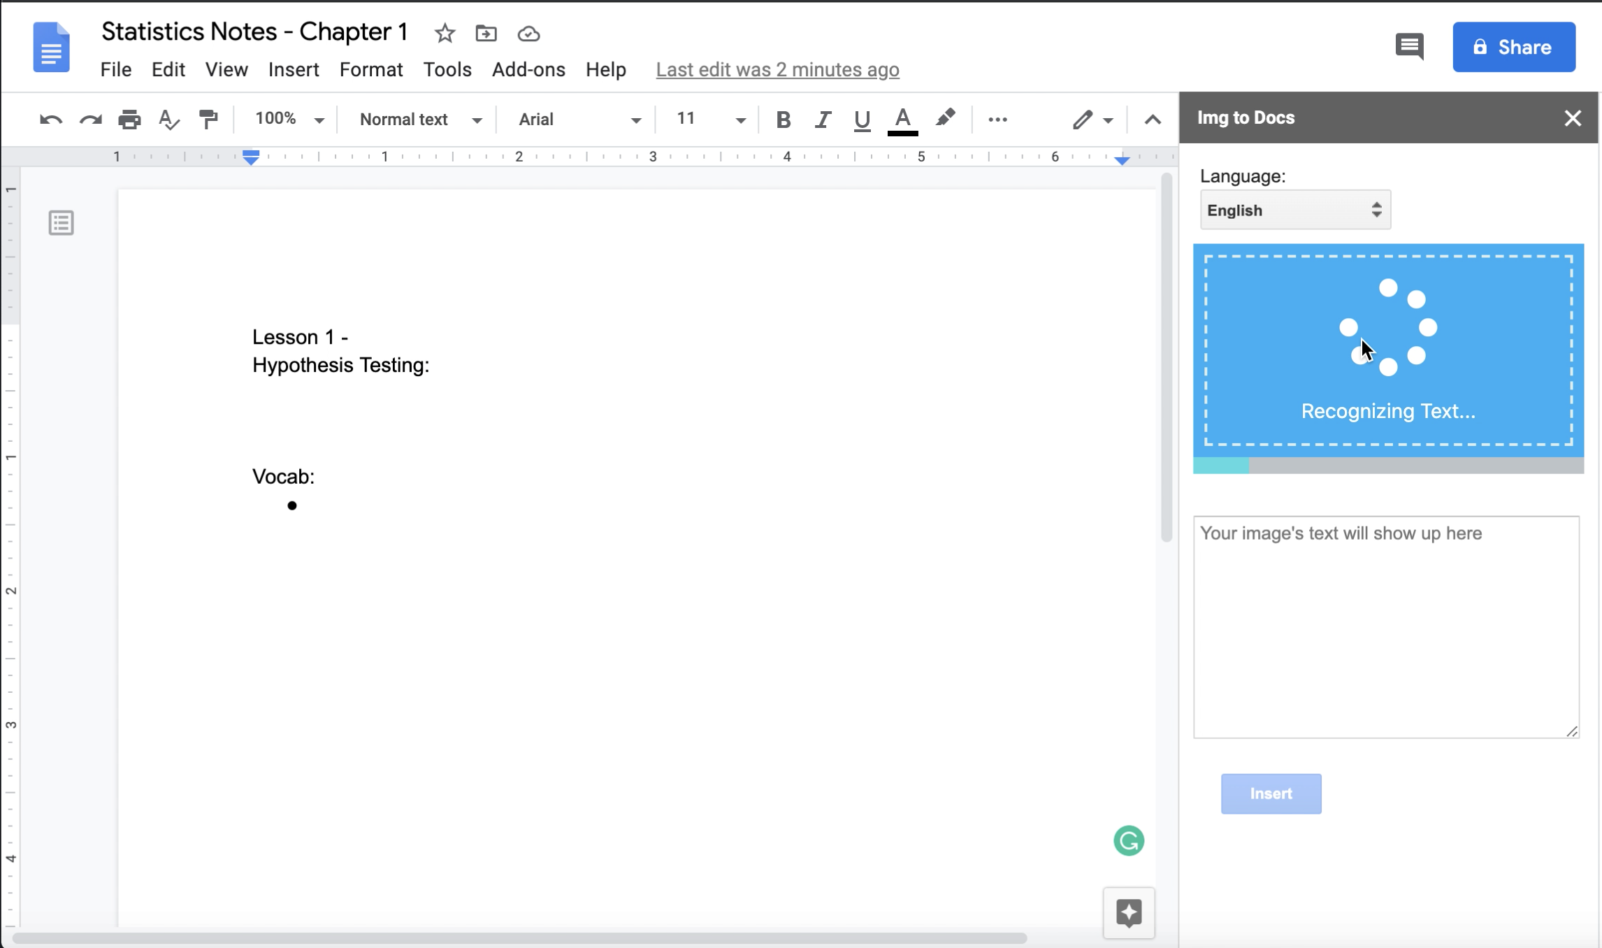Click the Bold formatting icon
The height and width of the screenshot is (948, 1602).
[783, 119]
